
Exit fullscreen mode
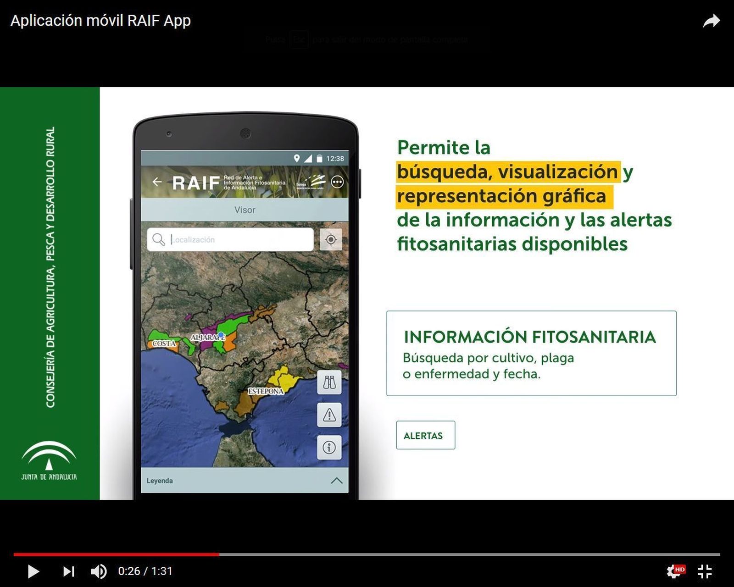pyautogui.click(x=705, y=571)
